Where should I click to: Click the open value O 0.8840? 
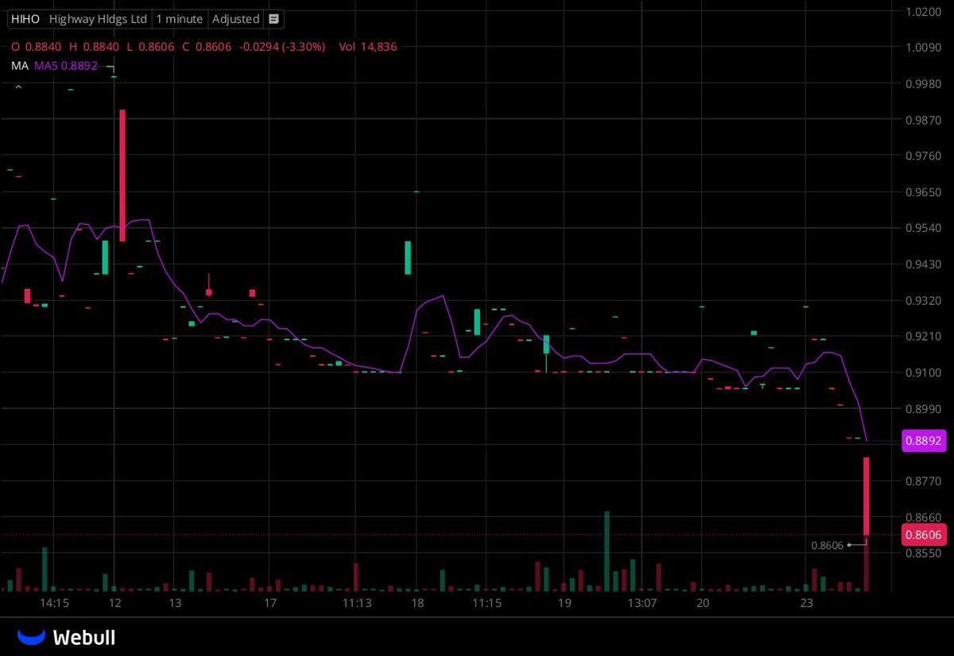tap(37, 47)
